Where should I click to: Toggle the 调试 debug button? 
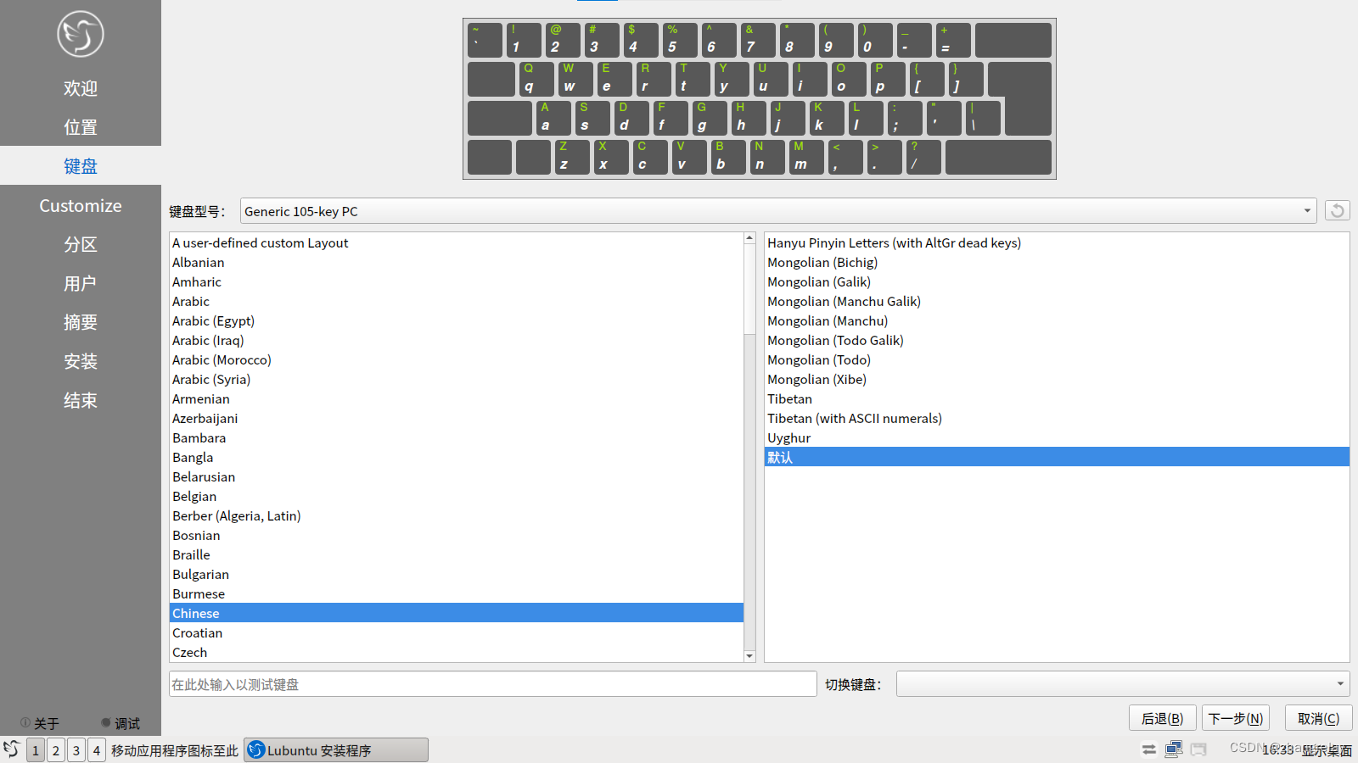[121, 723]
